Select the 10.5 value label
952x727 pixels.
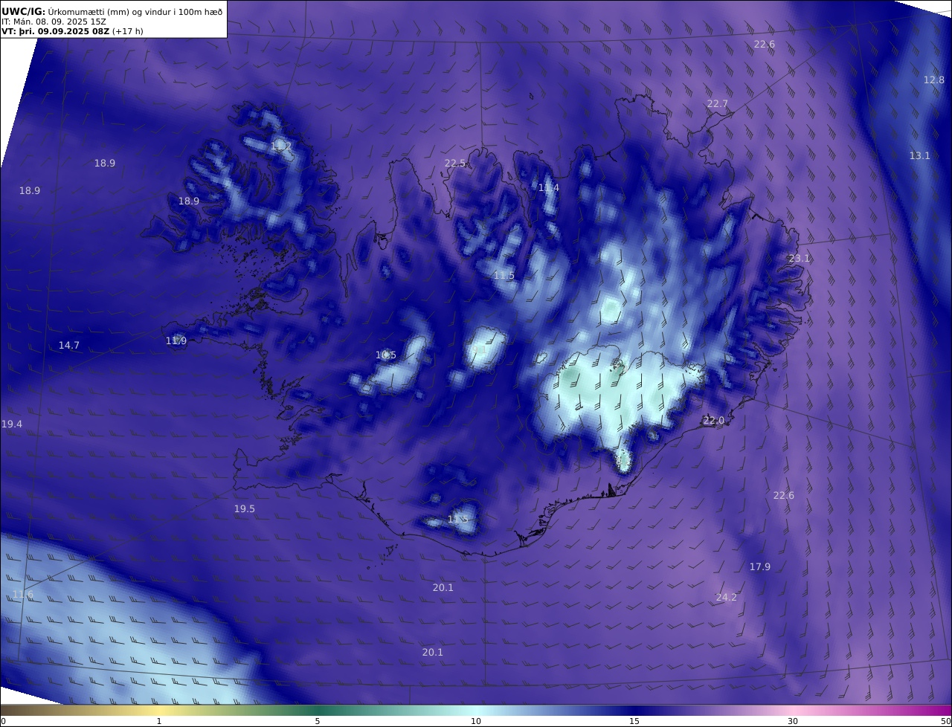tap(386, 355)
